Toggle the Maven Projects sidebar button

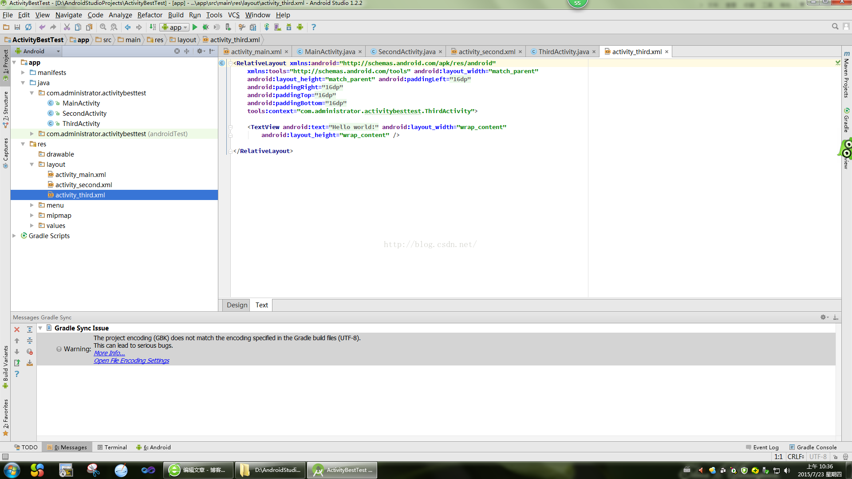(x=847, y=75)
